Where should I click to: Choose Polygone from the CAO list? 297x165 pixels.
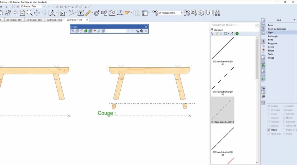[273, 43]
